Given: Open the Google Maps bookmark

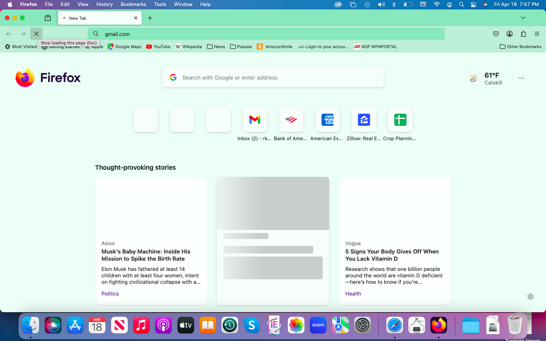Looking at the screenshot, I should [x=124, y=47].
